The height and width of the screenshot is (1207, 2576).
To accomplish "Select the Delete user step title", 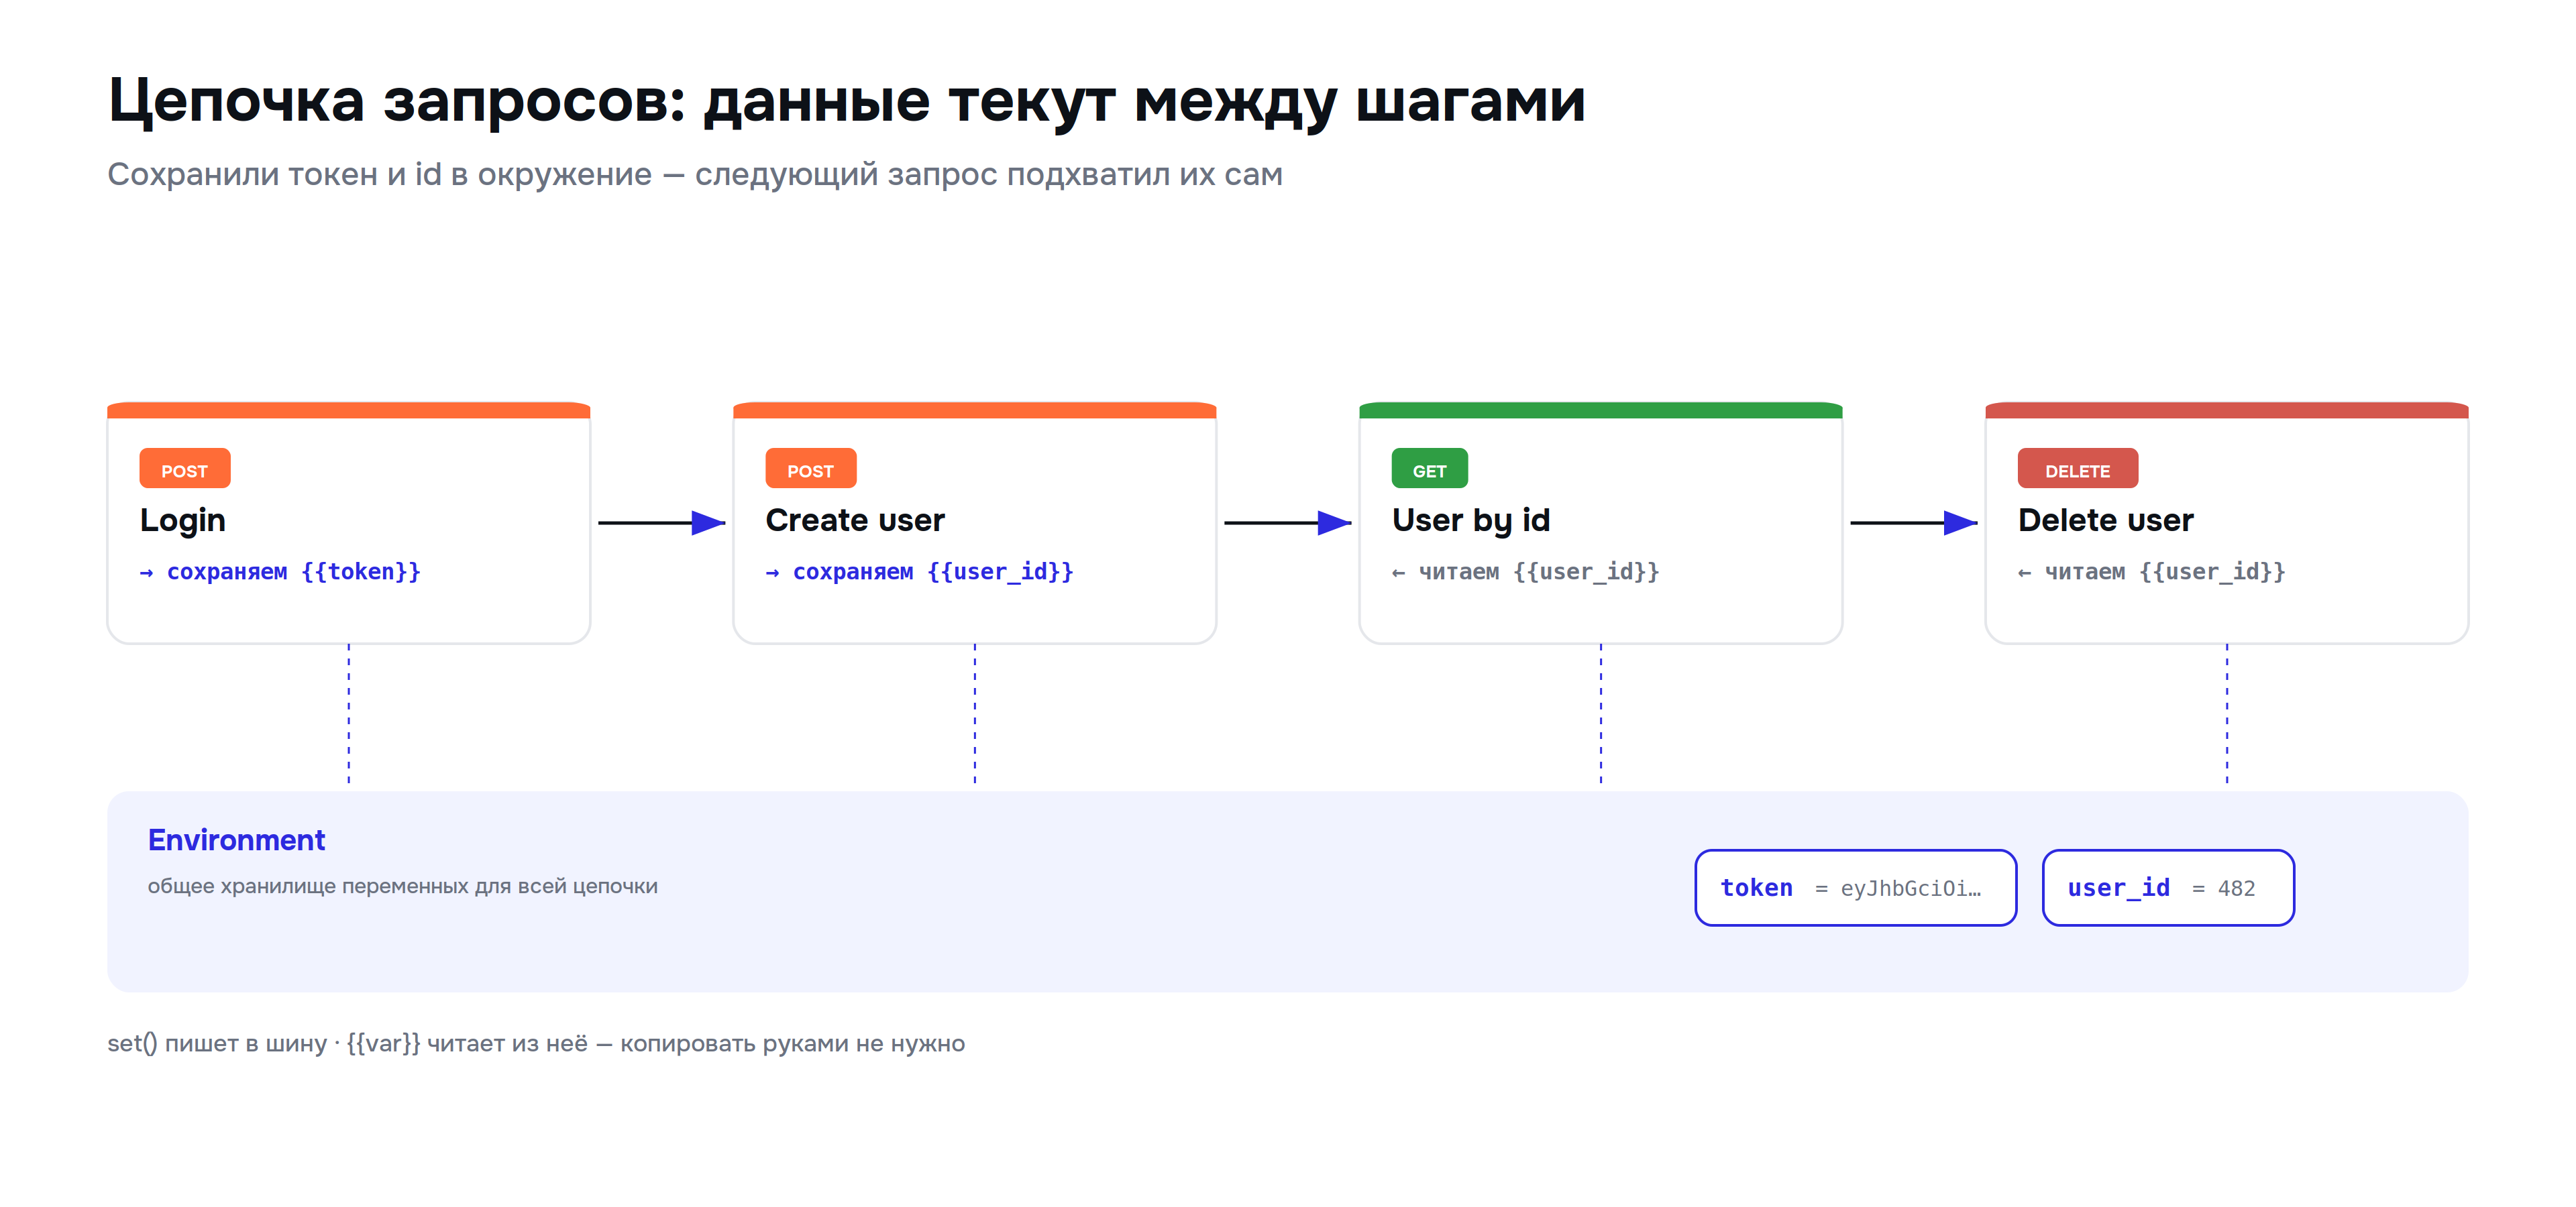I will (x=2105, y=520).
